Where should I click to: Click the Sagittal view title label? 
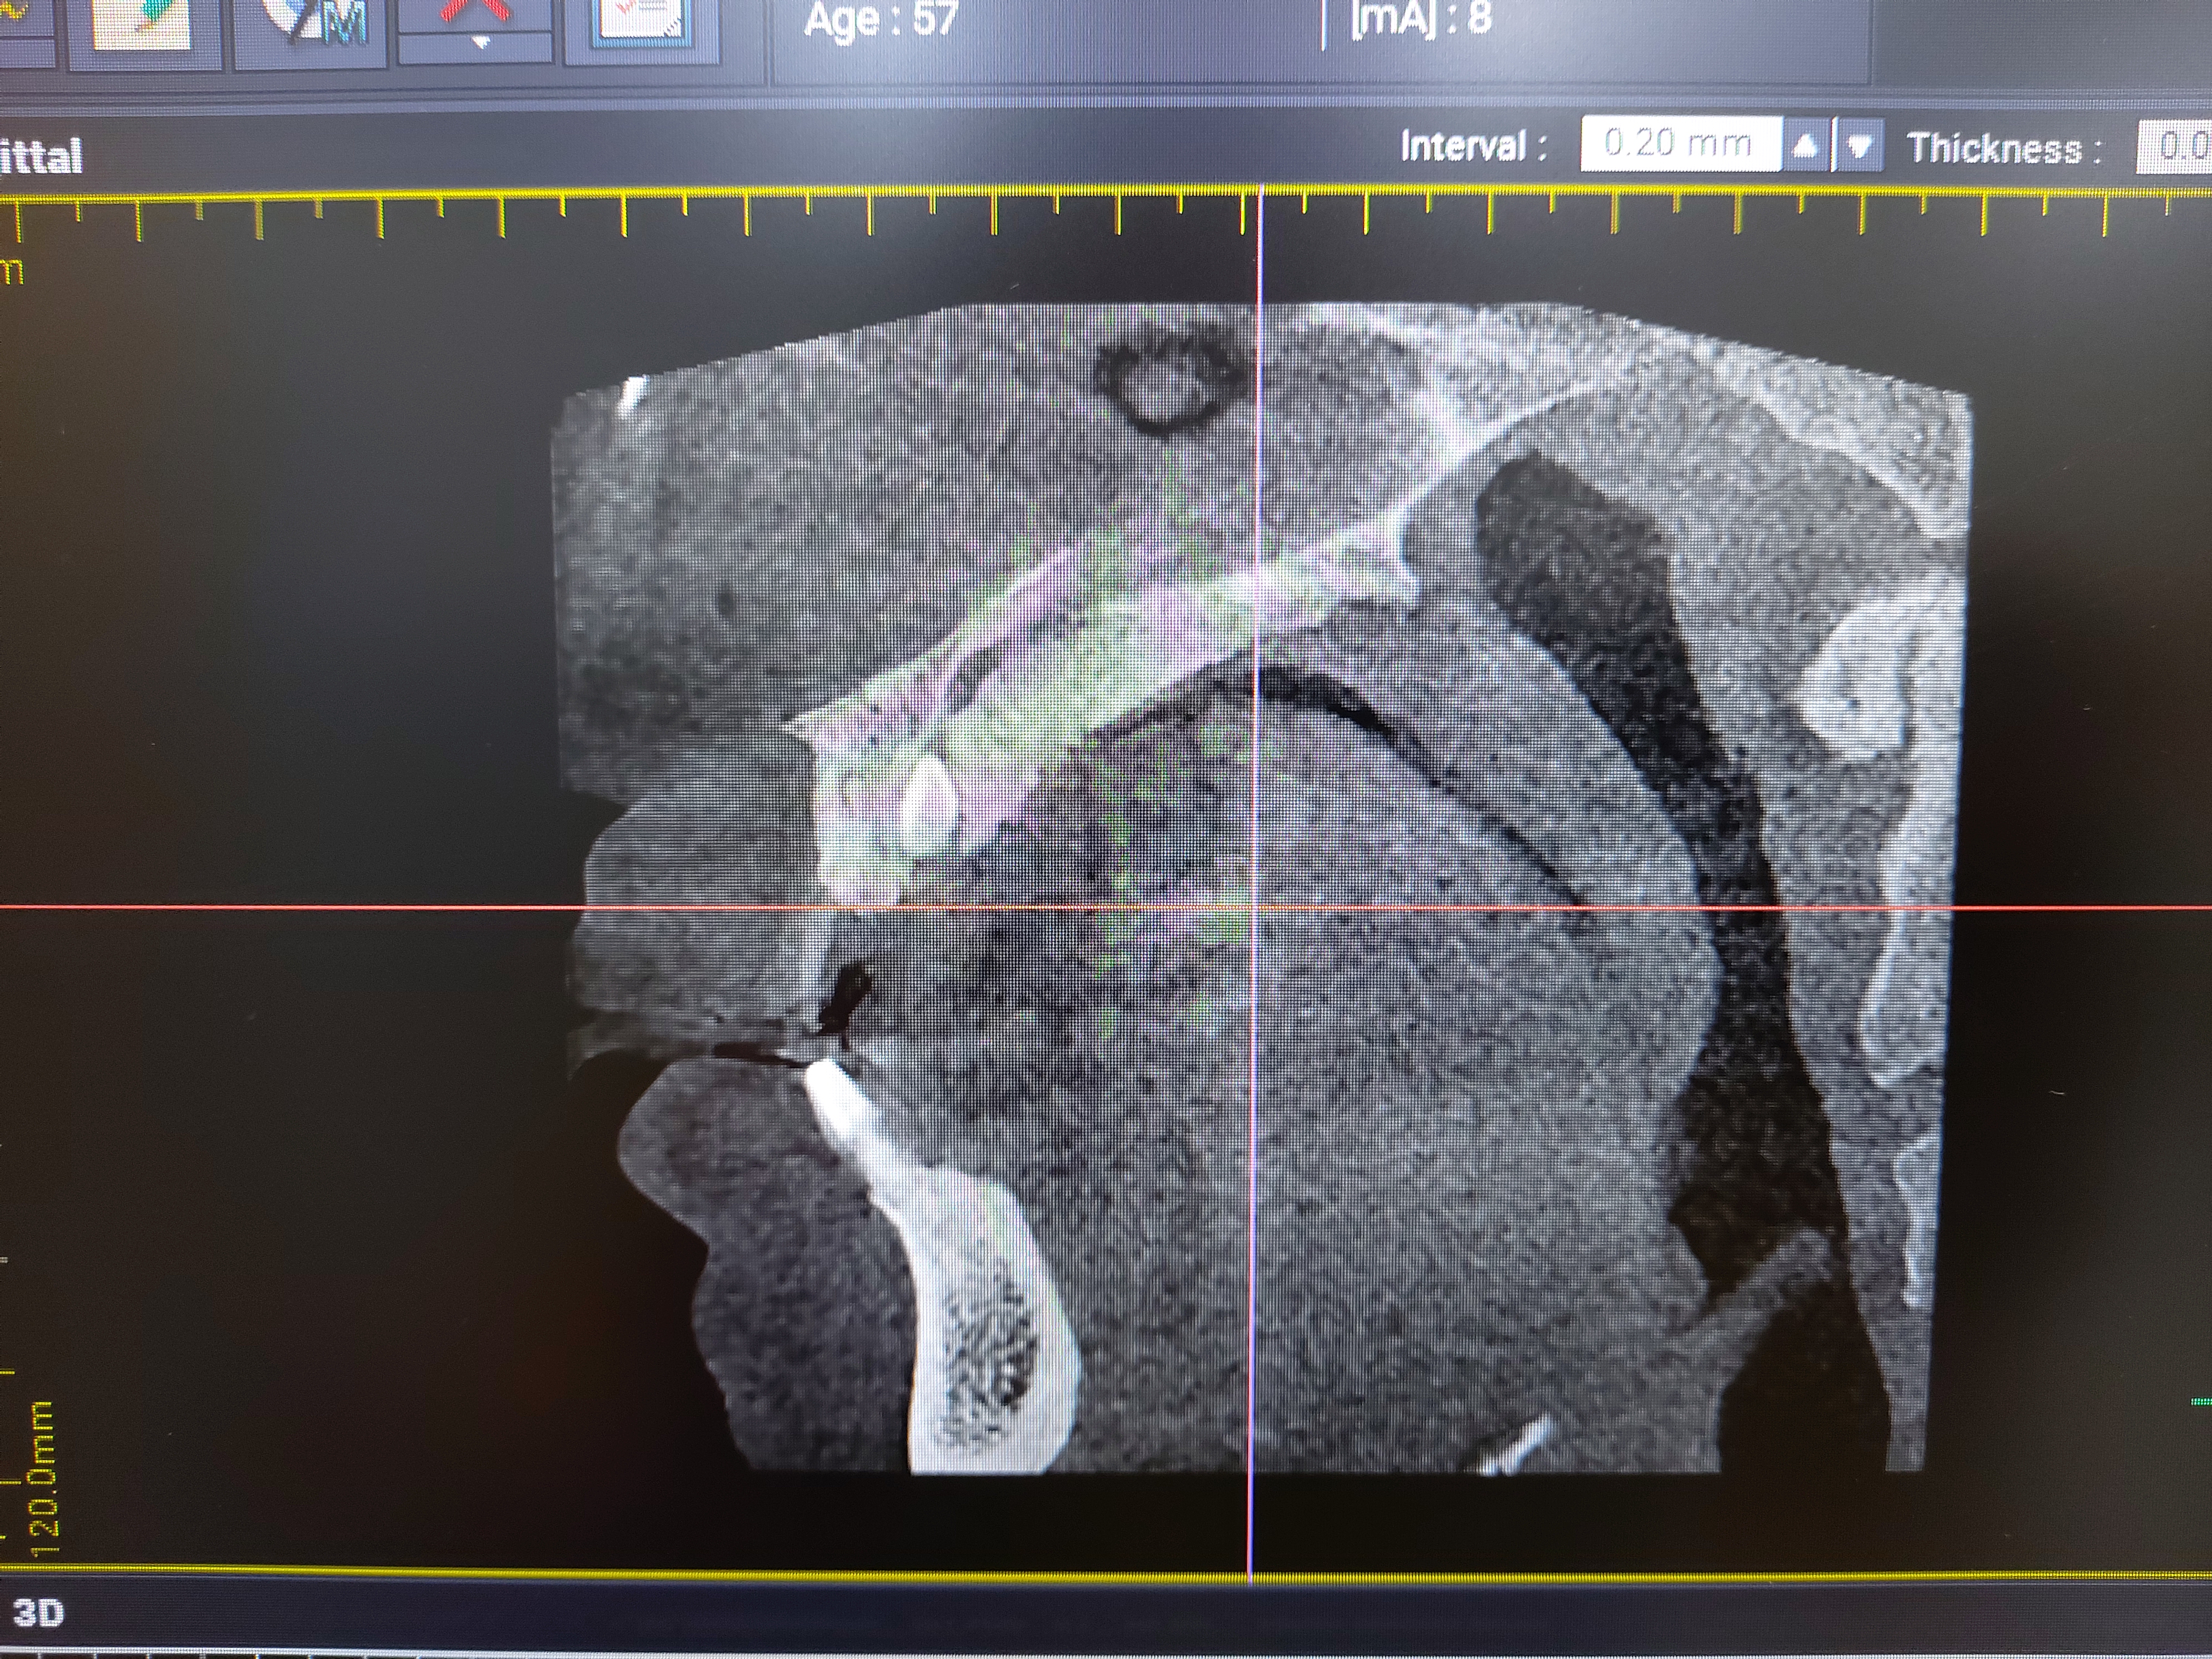point(40,157)
